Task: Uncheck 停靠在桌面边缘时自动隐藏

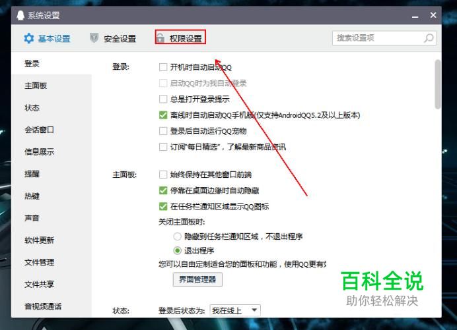Action: pos(163,190)
